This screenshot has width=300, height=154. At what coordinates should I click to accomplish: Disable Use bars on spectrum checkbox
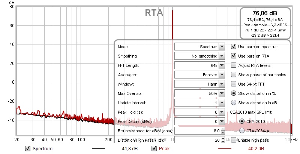234,47
